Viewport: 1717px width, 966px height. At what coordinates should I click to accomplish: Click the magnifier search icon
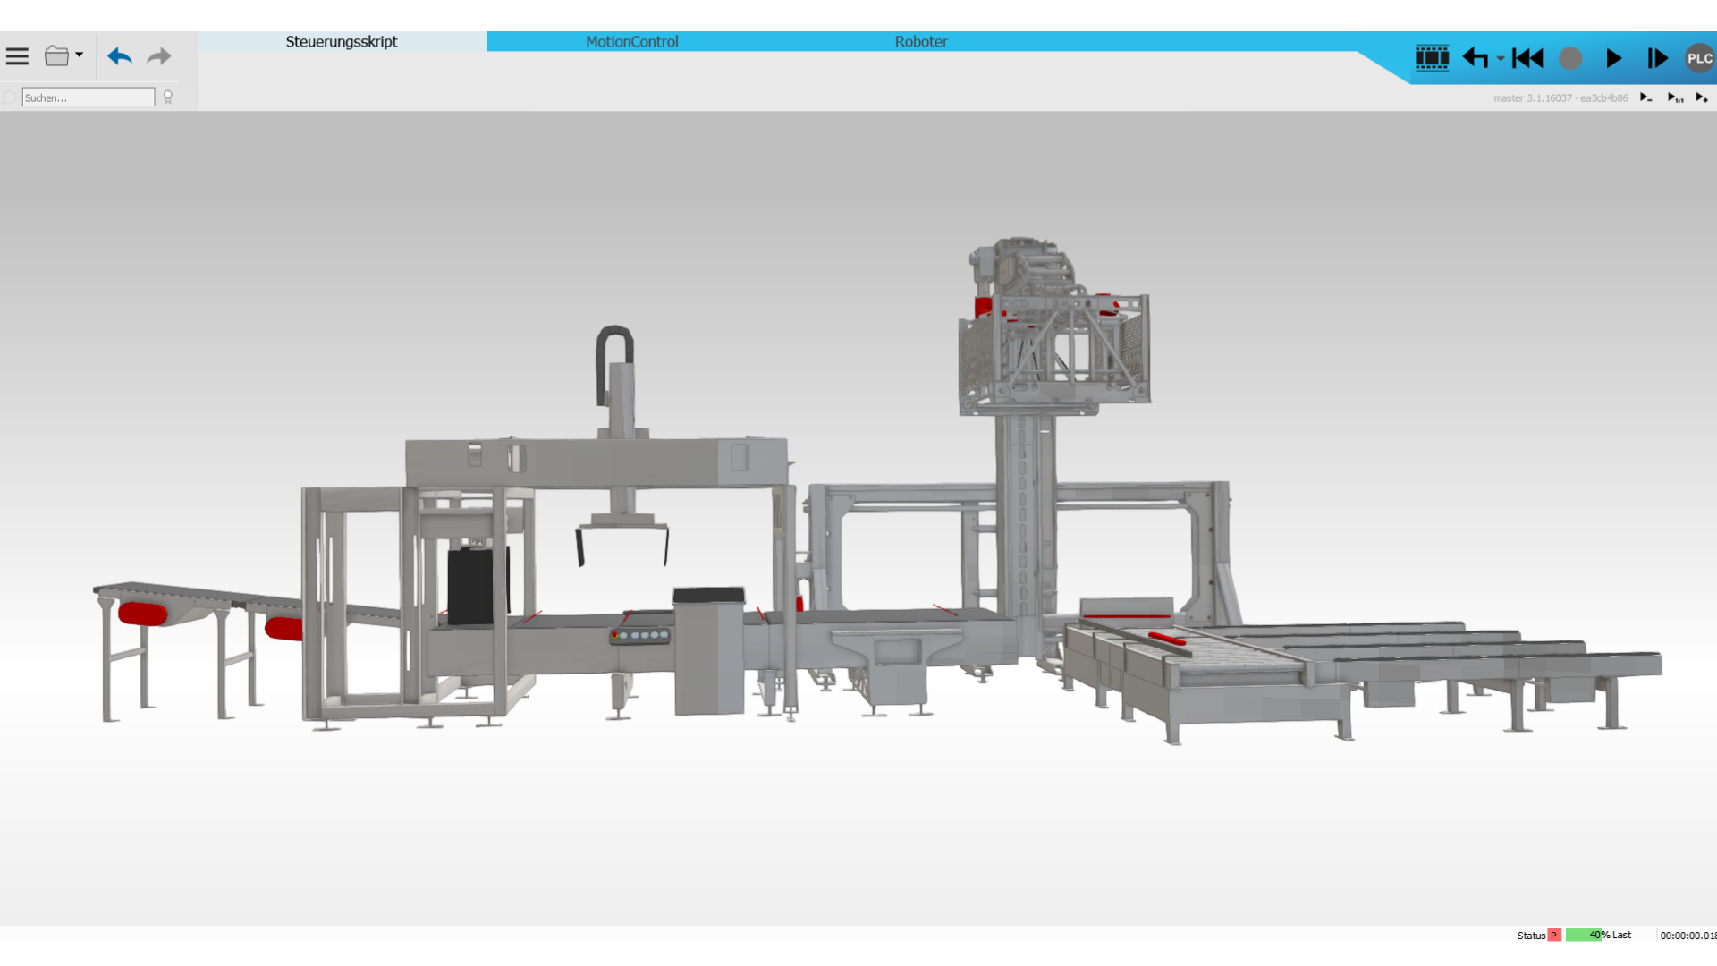coord(10,97)
